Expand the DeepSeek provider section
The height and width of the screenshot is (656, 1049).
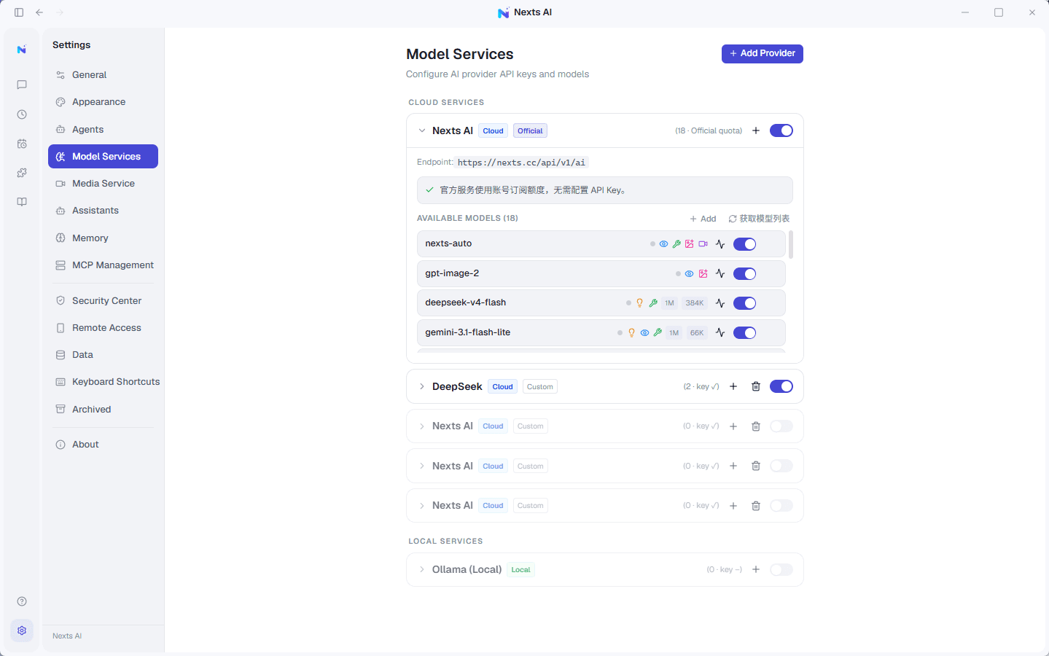pyautogui.click(x=421, y=386)
